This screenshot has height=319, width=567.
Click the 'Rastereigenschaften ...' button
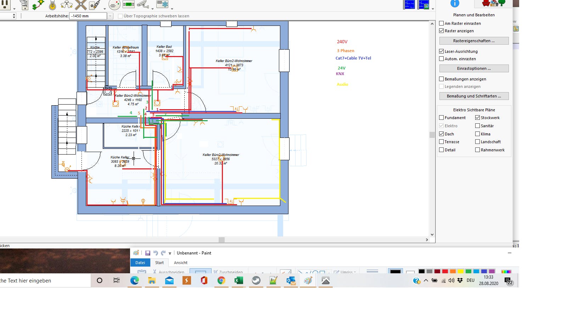[x=474, y=41]
